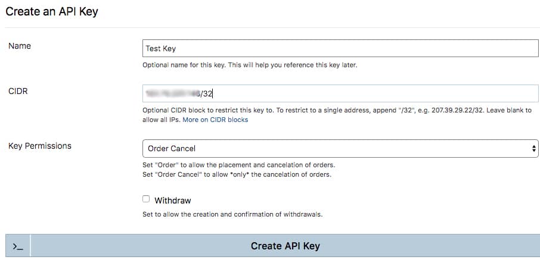Click the Name field label

20,46
